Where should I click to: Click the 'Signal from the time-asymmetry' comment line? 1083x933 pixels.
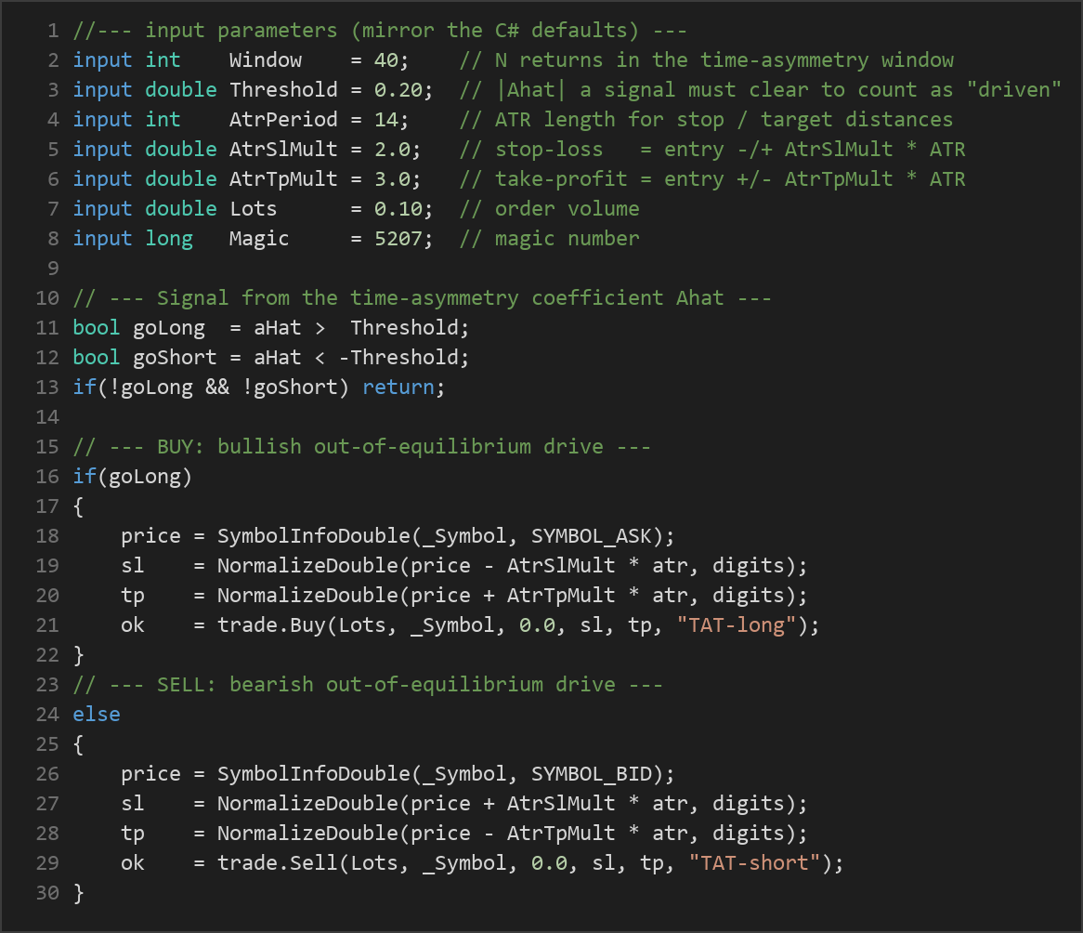pos(422,298)
